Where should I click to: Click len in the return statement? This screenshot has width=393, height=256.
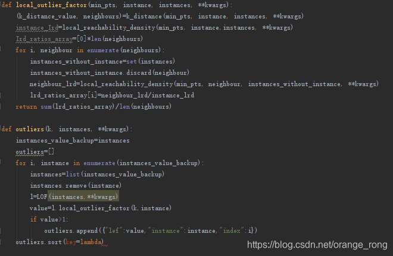pos(124,106)
